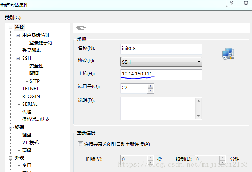This screenshot has height=172, width=252.
Task: Click the help question mark button
Action: point(232,3)
